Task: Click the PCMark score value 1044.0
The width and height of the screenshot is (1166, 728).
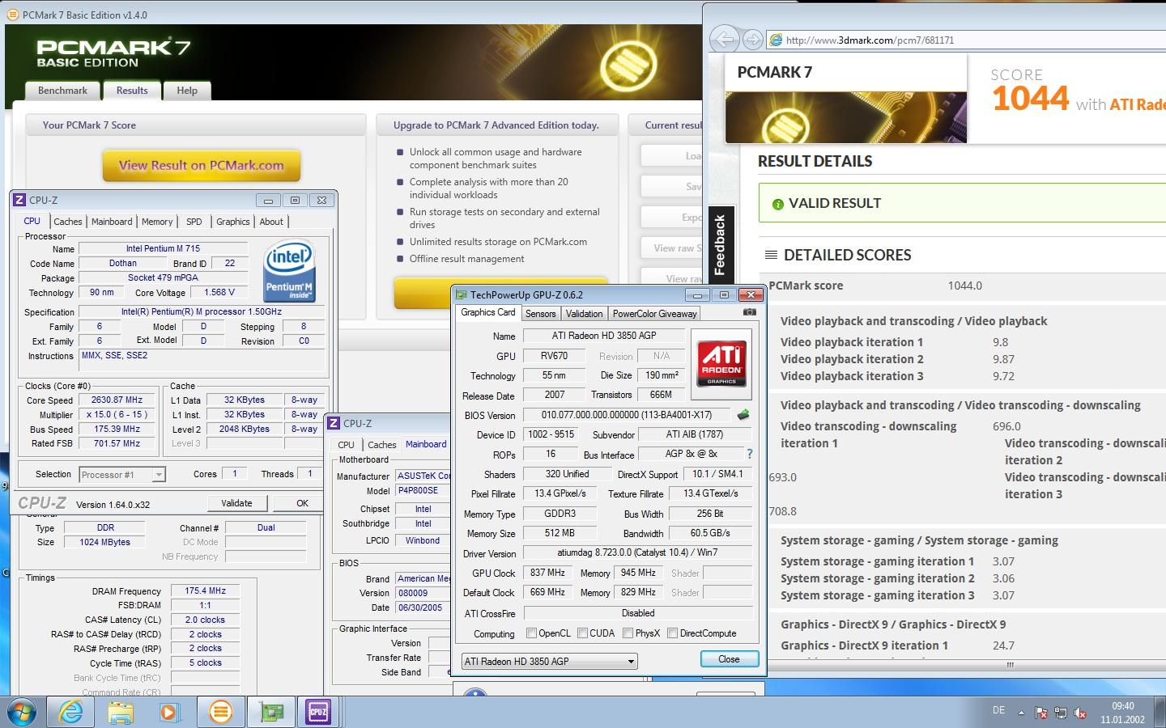Action: (964, 286)
